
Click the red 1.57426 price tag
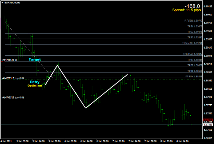pyautogui.click(x=208, y=120)
